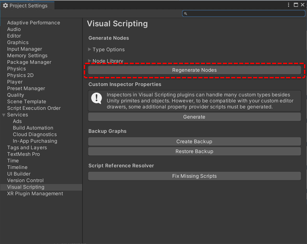Viewport: 307px width, 244px height.
Task: Open Version Control settings
Action: 25,180
